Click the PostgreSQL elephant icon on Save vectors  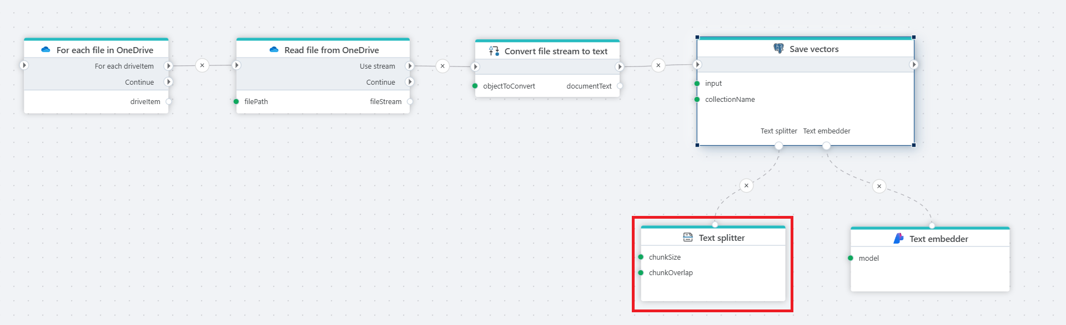tap(778, 49)
